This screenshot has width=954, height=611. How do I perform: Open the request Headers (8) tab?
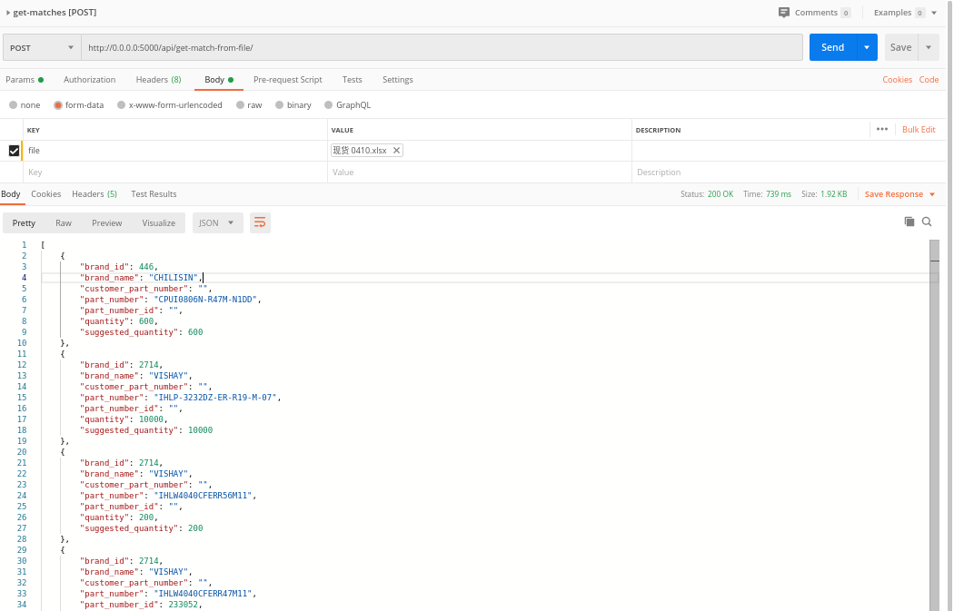click(158, 80)
